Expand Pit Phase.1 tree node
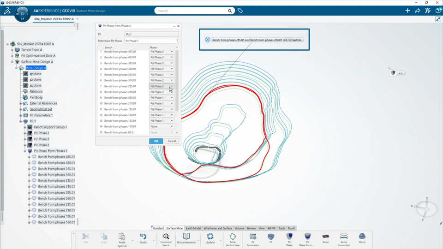Screen dimensions: 443x249 25,133
